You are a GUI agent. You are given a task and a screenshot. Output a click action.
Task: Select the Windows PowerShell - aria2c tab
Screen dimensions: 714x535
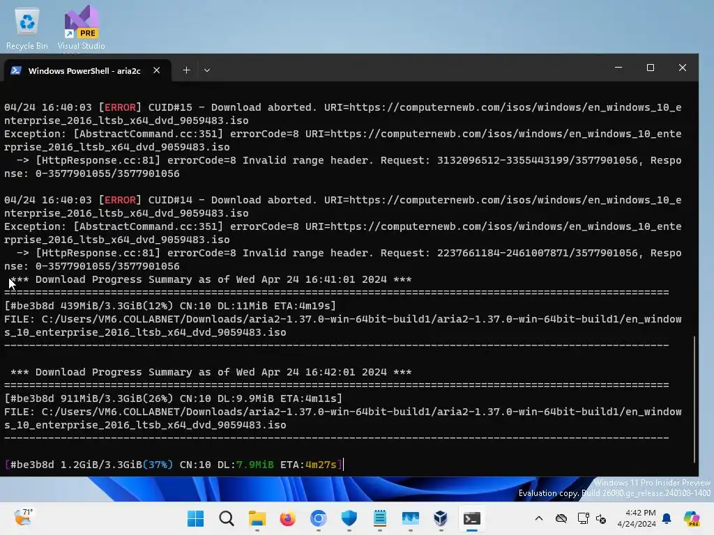point(86,70)
